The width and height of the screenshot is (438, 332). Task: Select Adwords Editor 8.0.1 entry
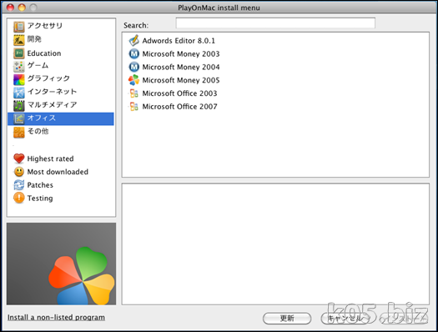[179, 41]
